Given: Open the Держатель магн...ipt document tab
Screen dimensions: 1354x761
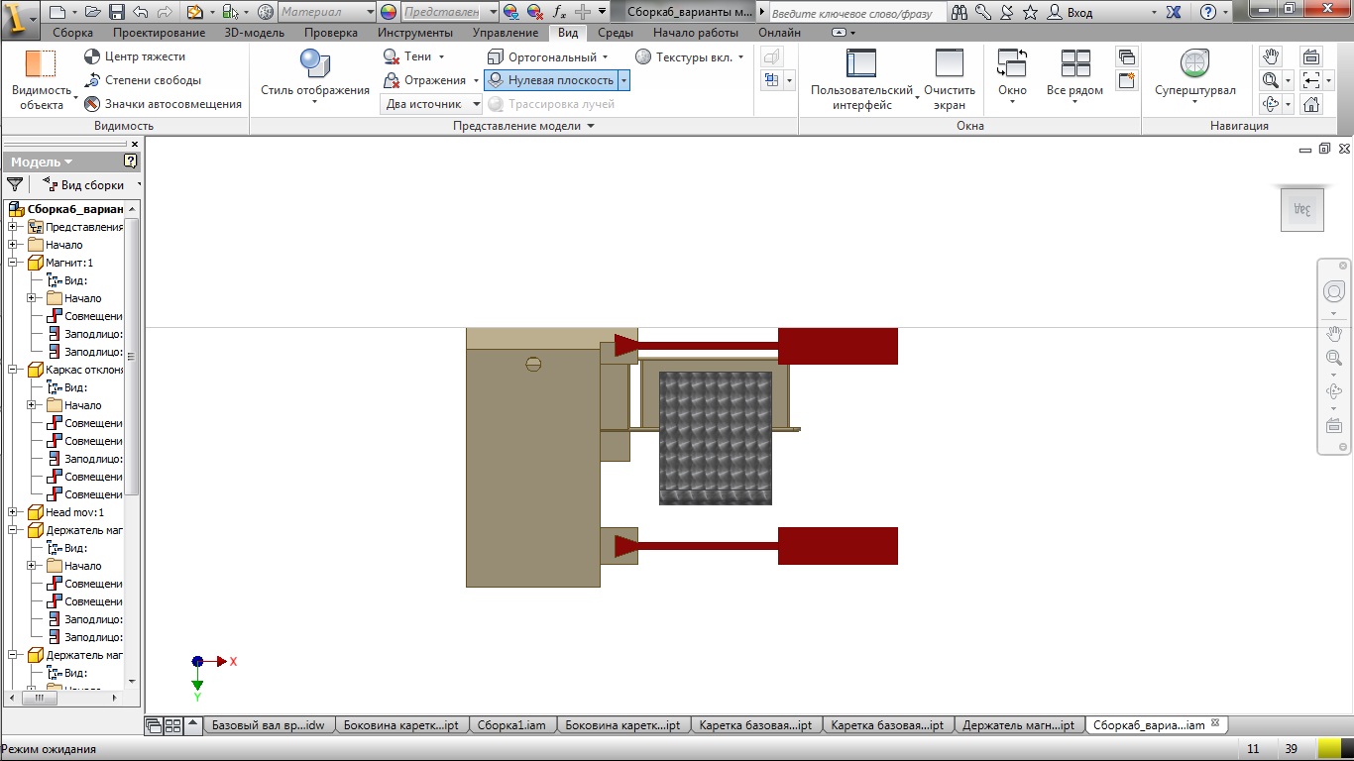Looking at the screenshot, I should (x=1019, y=725).
